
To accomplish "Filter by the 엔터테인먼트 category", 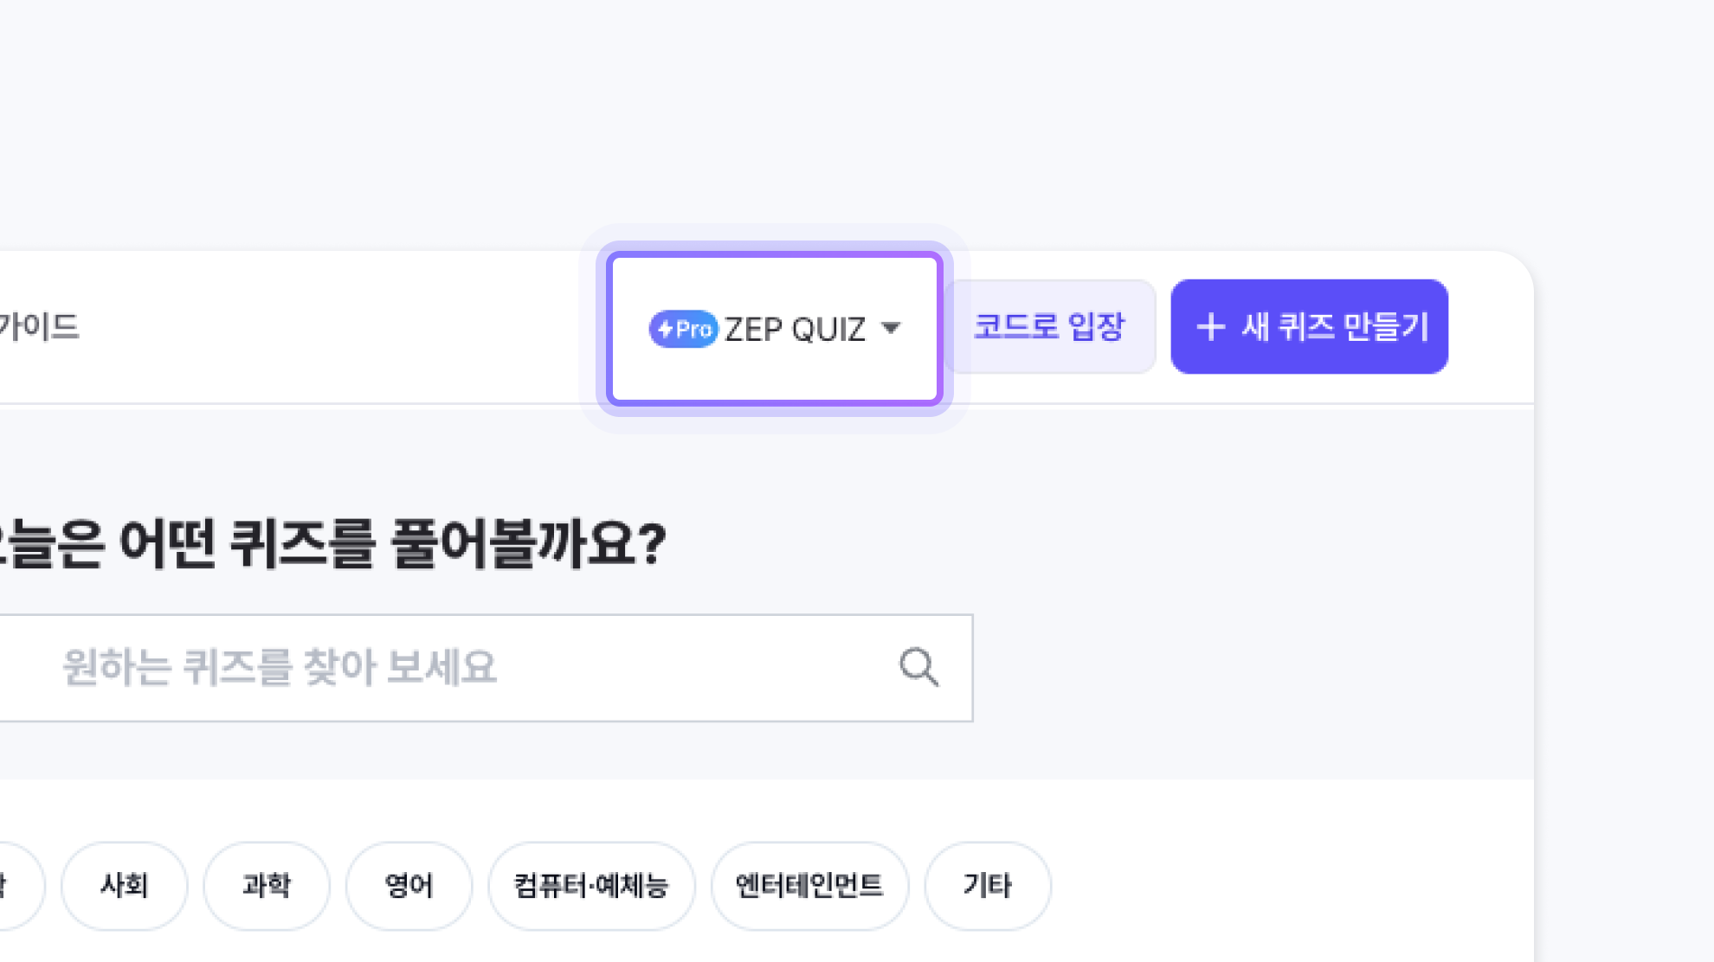I will coord(809,886).
